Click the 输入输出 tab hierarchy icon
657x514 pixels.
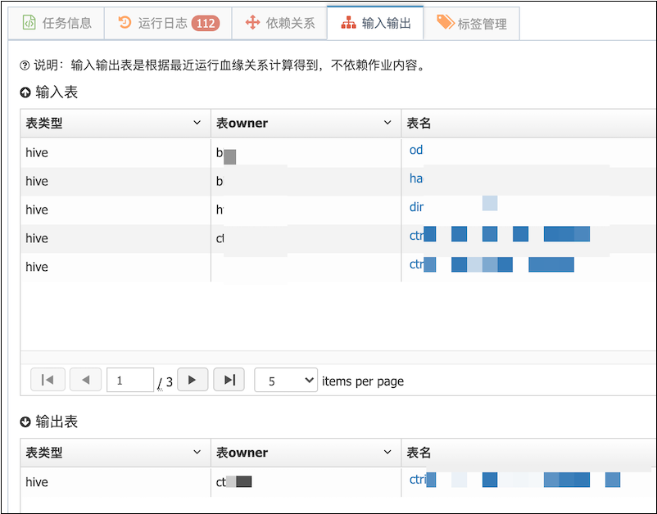click(x=348, y=23)
